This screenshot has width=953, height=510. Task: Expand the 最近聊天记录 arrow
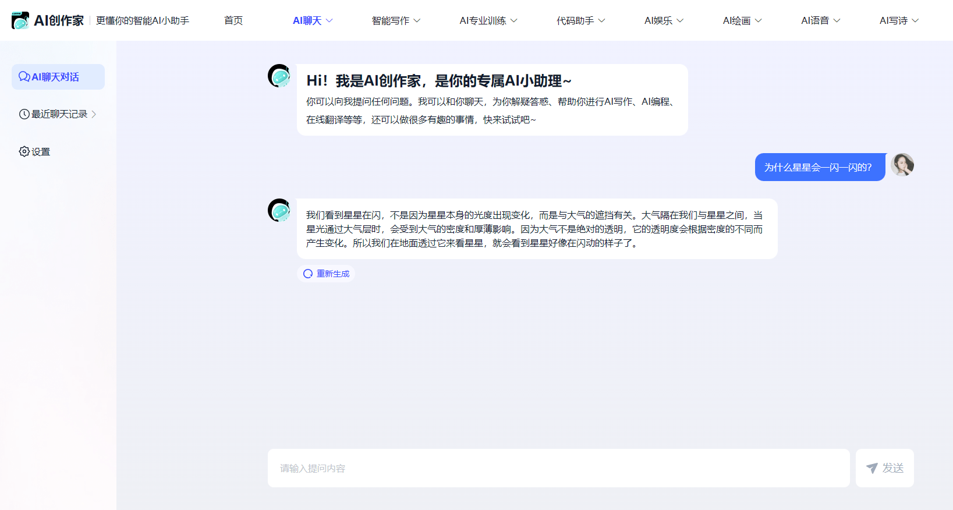tap(94, 114)
